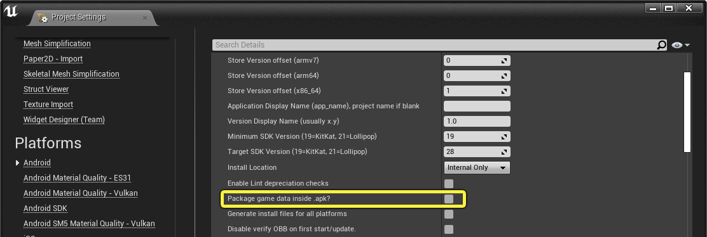Click Application Display Name input field
The height and width of the screenshot is (237, 707).
[x=477, y=106]
